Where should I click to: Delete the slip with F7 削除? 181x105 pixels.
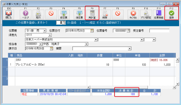pos(105,15)
